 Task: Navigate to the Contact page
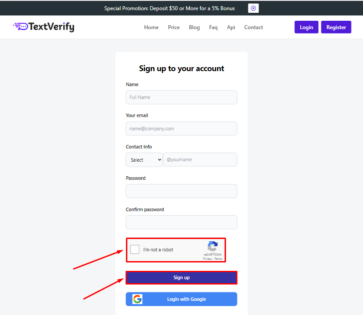tap(253, 27)
